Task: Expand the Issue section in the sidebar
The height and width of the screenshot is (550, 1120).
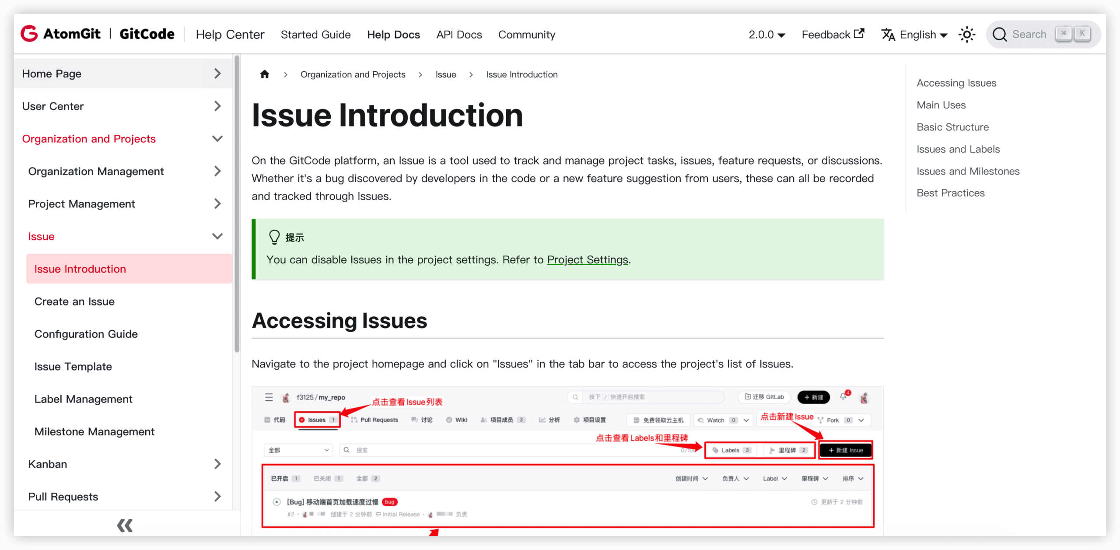Action: [x=217, y=236]
